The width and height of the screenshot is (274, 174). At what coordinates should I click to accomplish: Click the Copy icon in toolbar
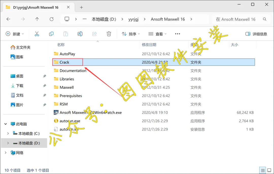[51, 34]
